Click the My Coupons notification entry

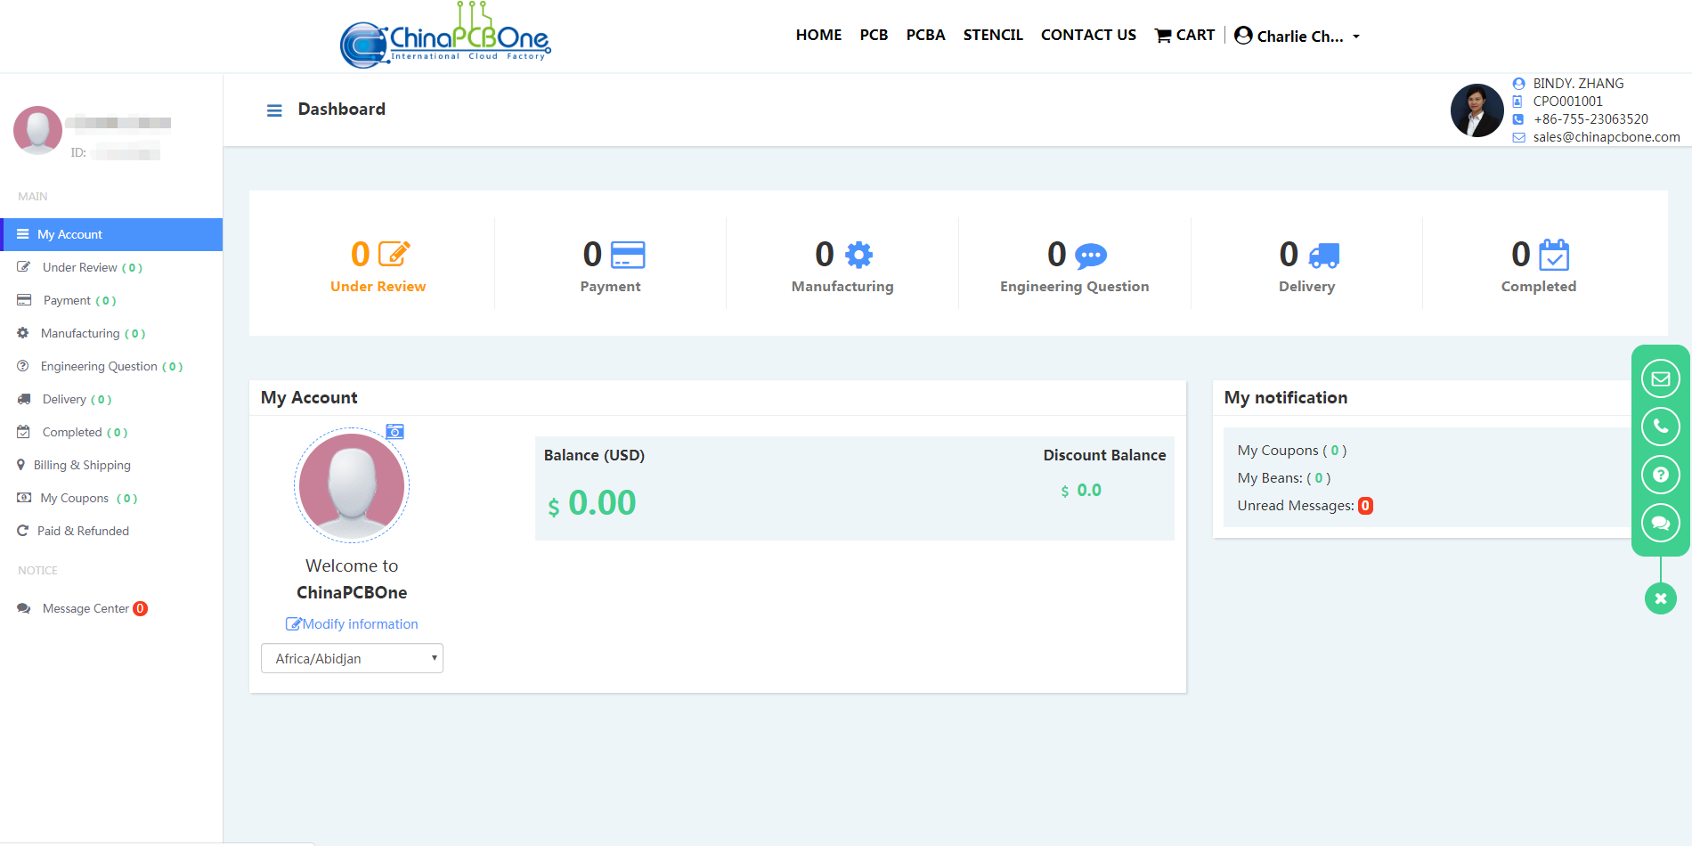click(x=1291, y=451)
